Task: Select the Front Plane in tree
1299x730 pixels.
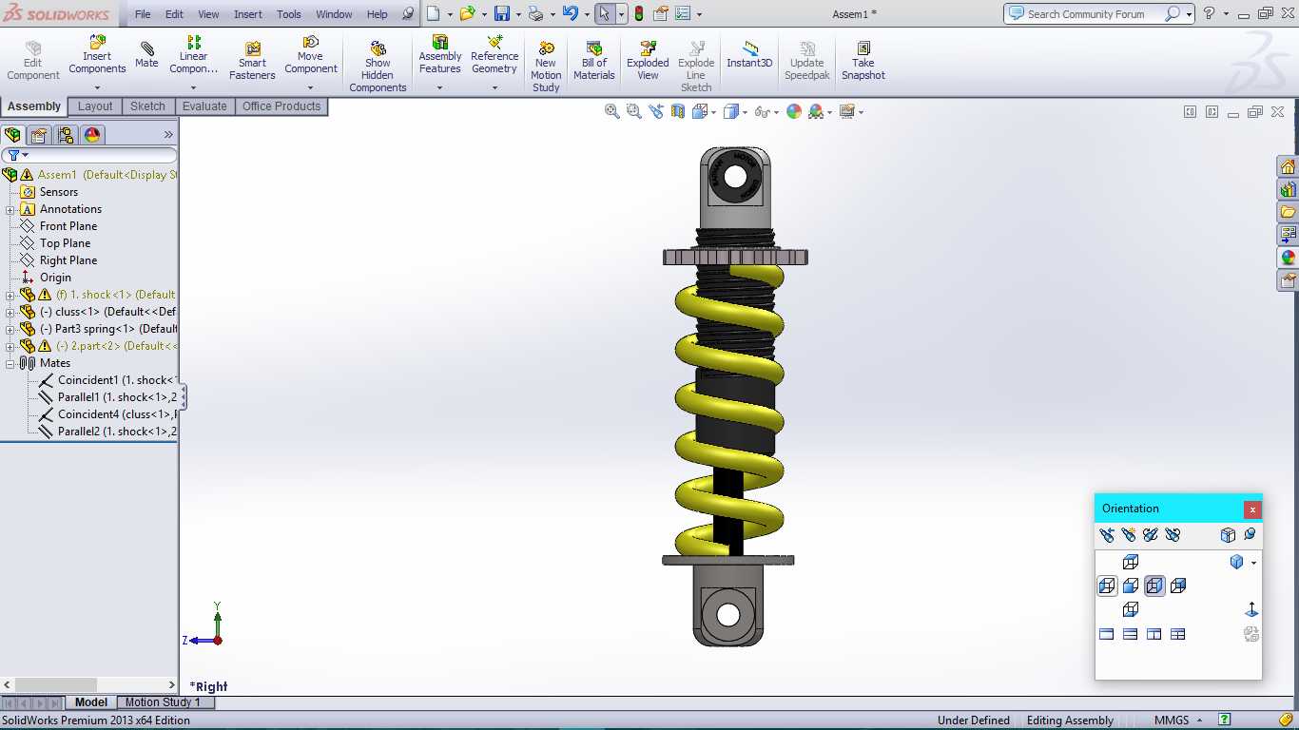Action: click(68, 226)
